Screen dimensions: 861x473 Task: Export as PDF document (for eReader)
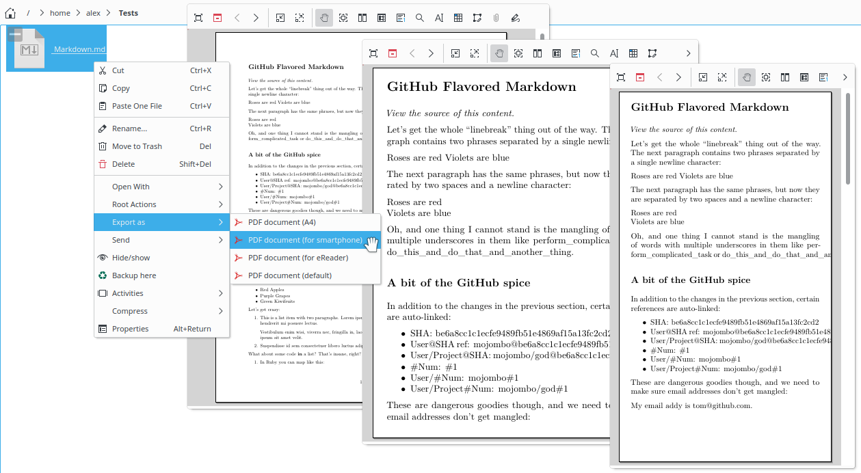pos(305,258)
